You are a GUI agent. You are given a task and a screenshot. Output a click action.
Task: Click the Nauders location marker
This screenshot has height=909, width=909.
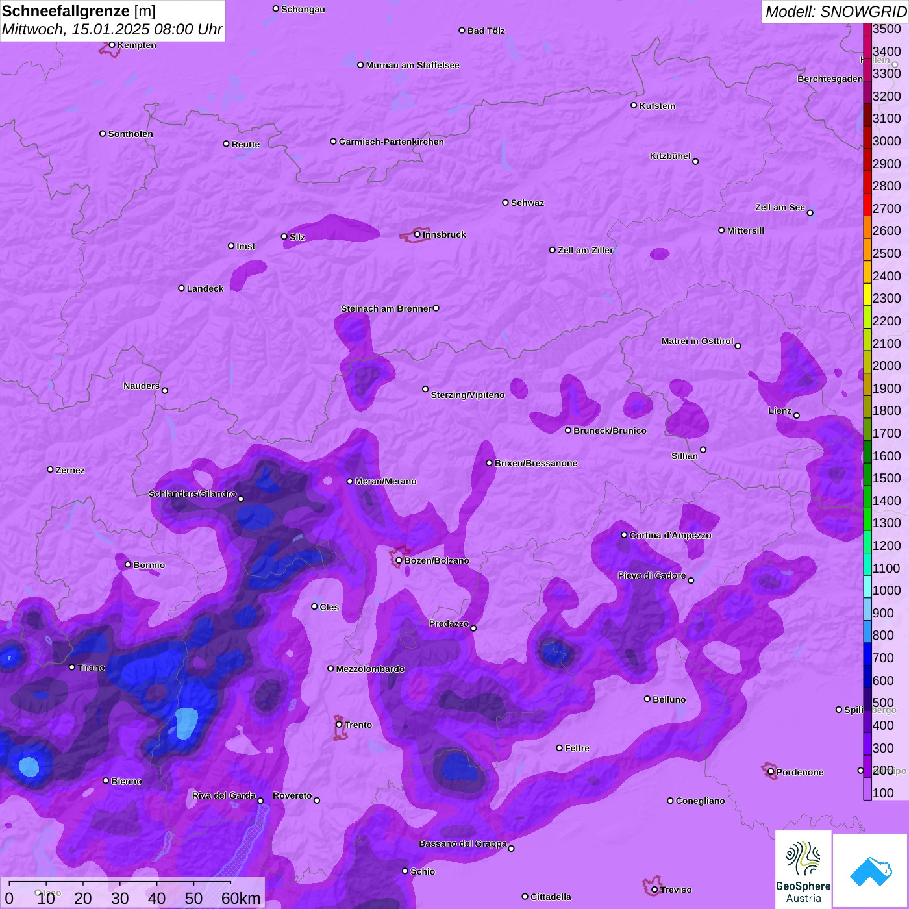pyautogui.click(x=165, y=391)
